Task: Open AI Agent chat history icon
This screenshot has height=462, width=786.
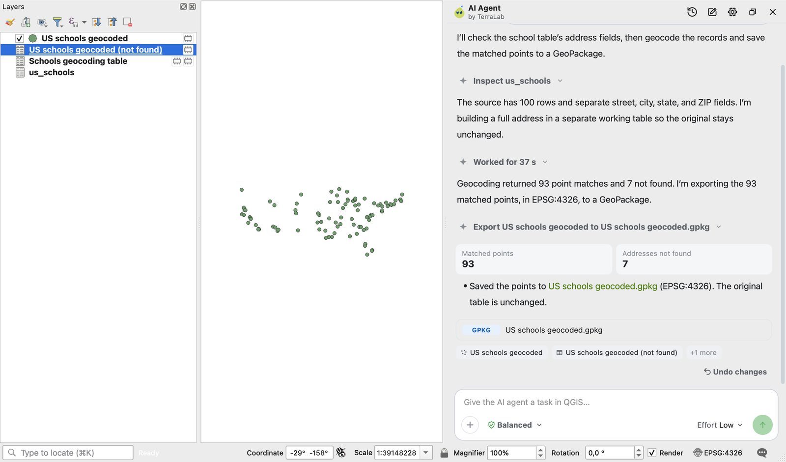Action: tap(692, 12)
